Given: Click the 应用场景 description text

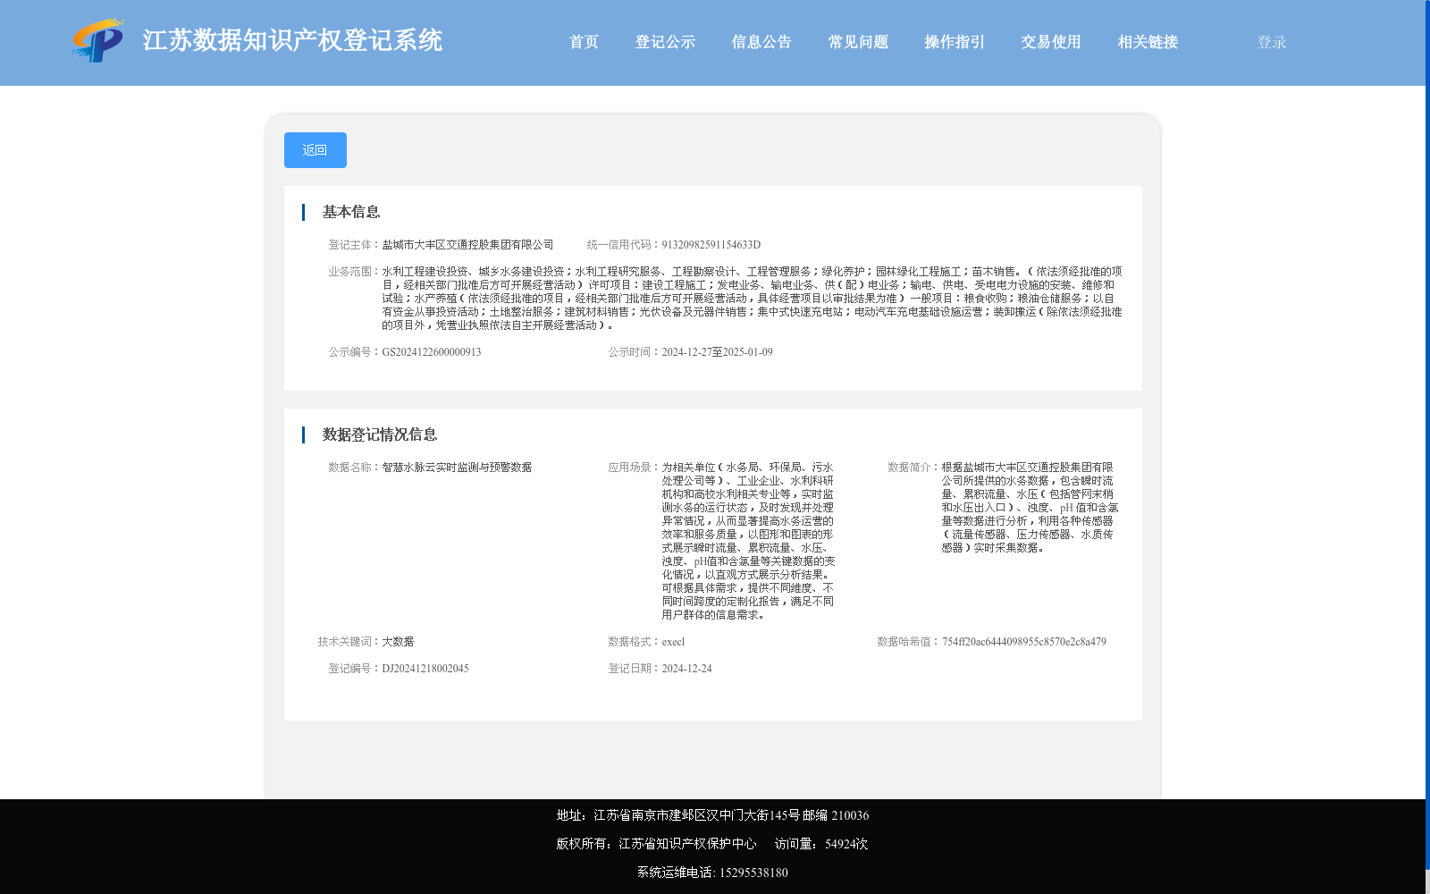Looking at the screenshot, I should click(748, 541).
